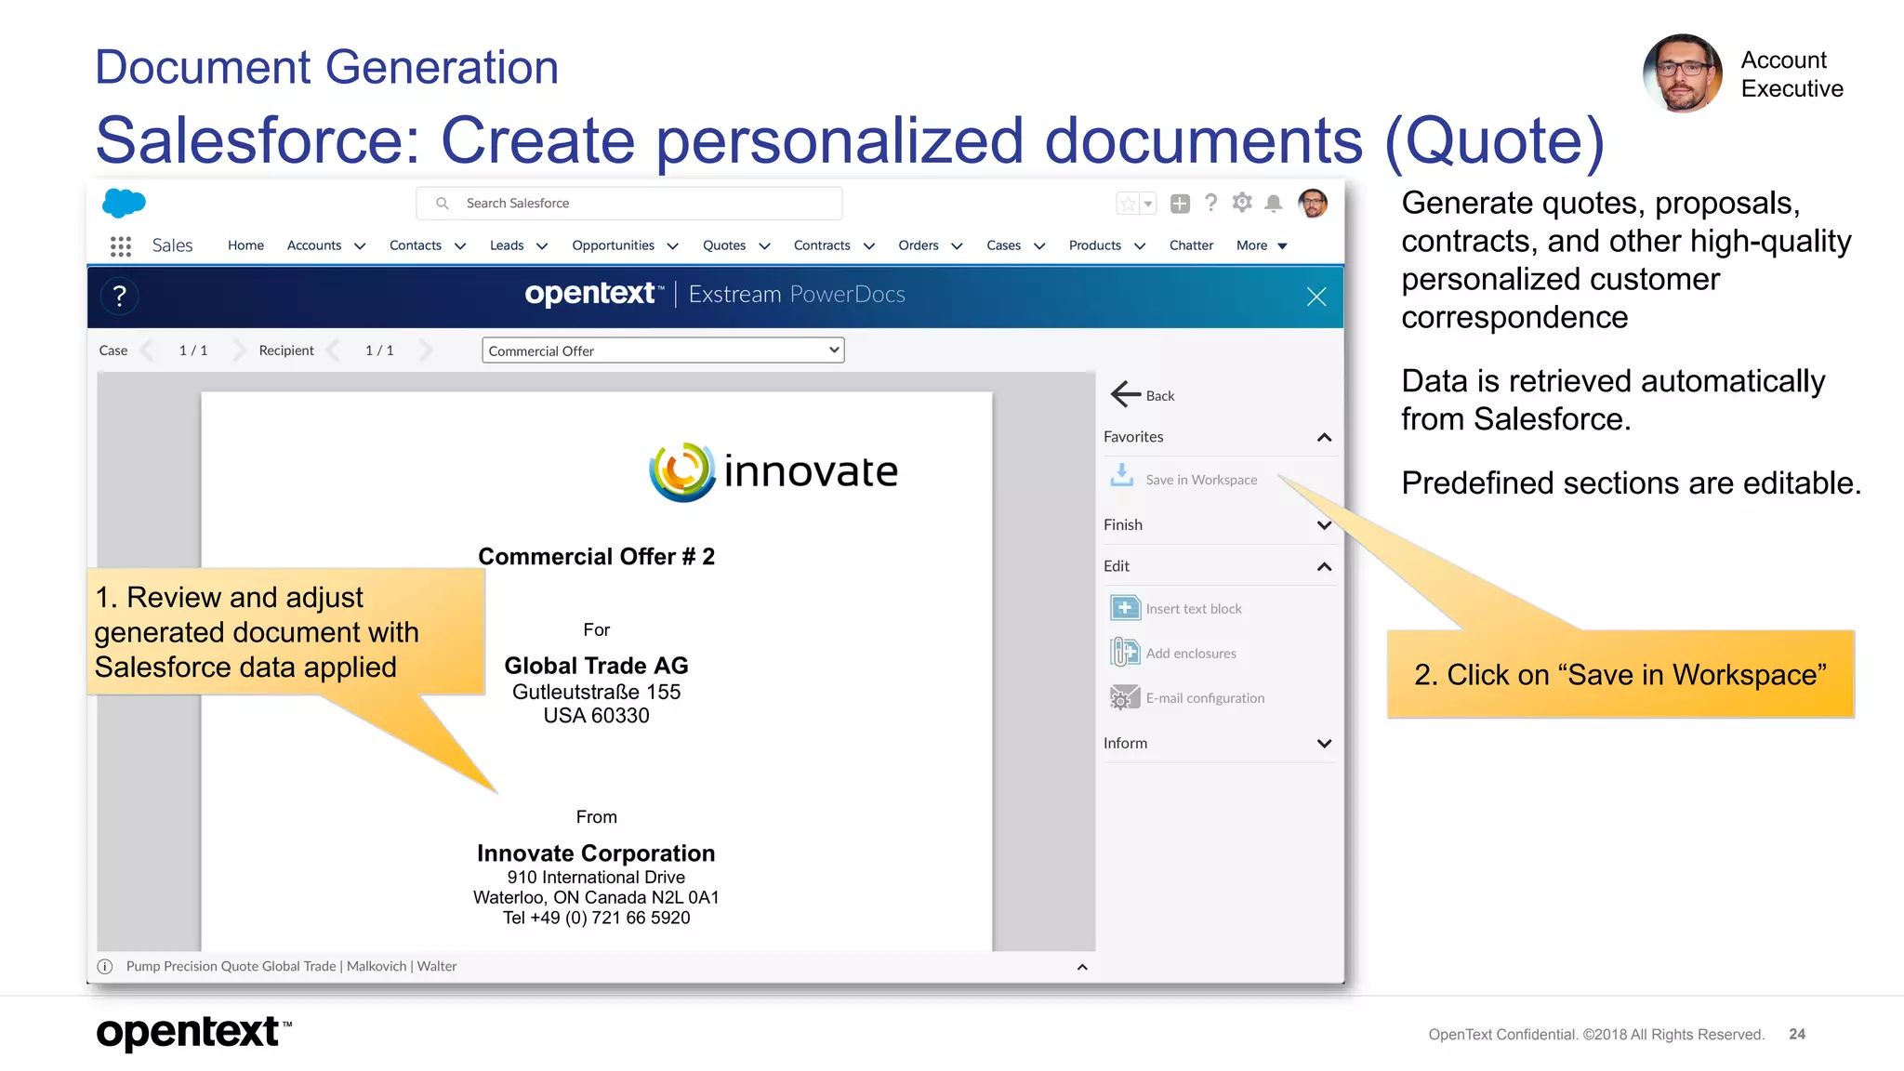Open the Quotes tab
This screenshot has height=1071, width=1904.
pos(724,245)
